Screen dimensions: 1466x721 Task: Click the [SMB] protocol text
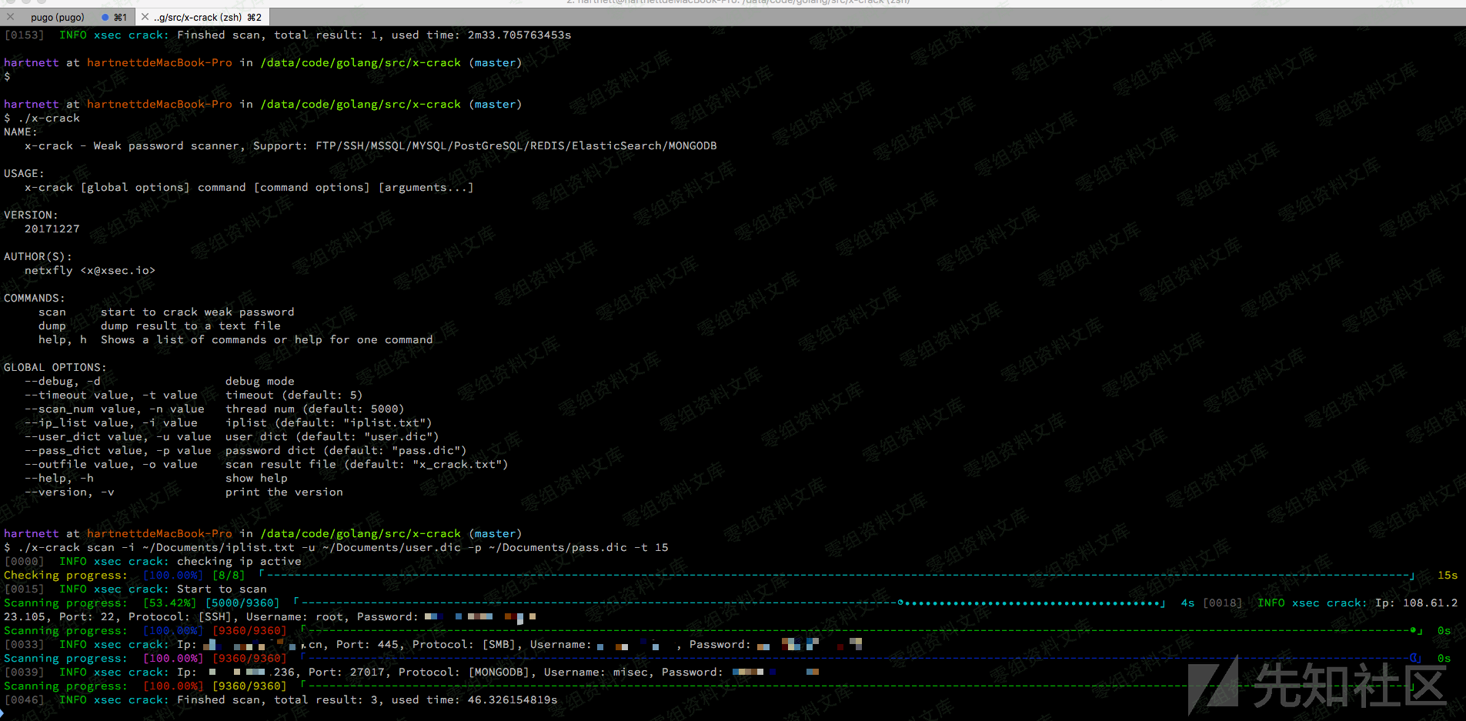pos(498,645)
